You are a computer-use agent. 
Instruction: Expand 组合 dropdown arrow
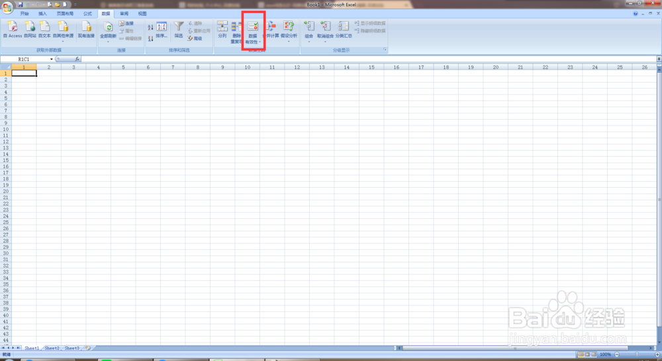(309, 42)
